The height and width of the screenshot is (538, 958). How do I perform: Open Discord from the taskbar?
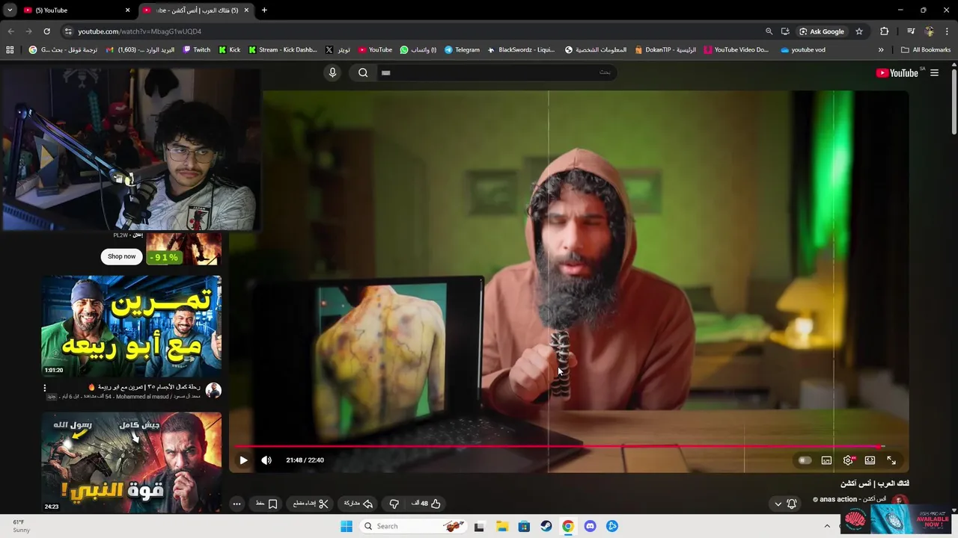pos(591,526)
